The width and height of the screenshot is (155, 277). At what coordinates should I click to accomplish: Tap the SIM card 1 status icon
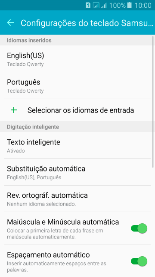coord(88,5)
